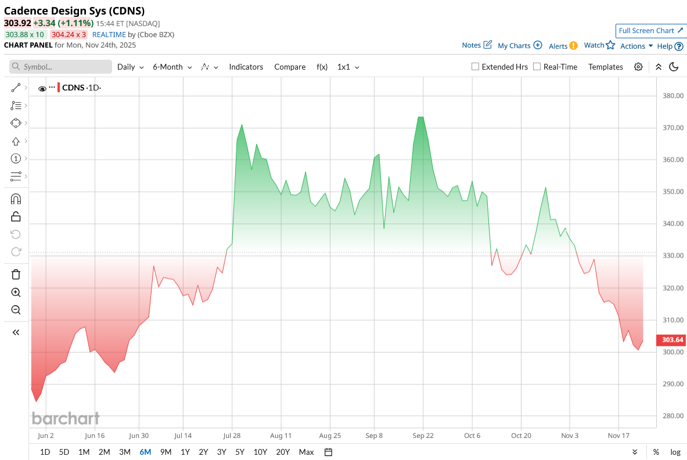This screenshot has width=687, height=460.
Task: Open the 6-Month period dropdown
Action: pyautogui.click(x=172, y=67)
